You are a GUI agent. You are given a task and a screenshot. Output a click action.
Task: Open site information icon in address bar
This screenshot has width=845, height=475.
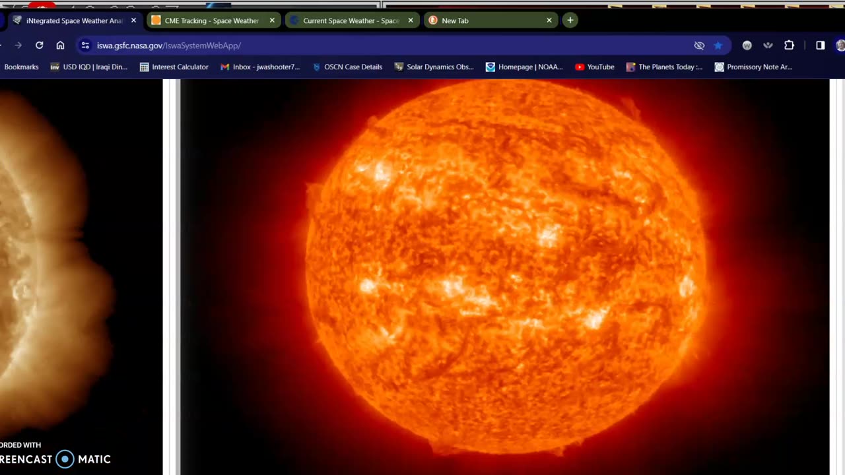[84, 46]
